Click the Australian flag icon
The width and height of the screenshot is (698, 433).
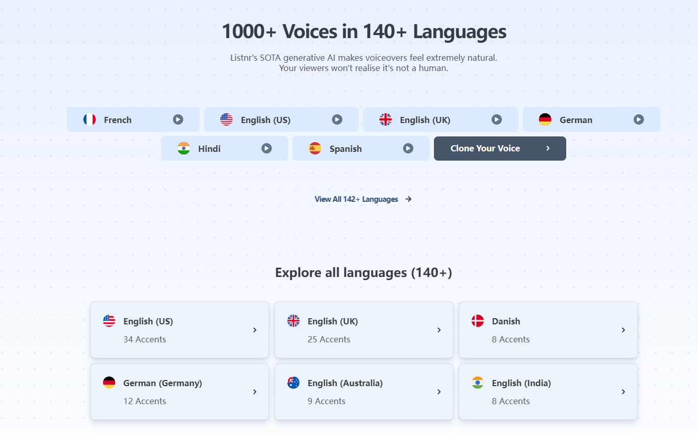[x=293, y=383]
